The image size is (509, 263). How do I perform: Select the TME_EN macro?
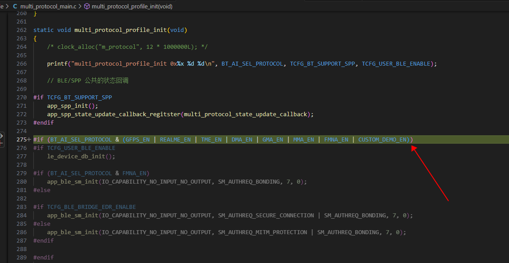pyautogui.click(x=211, y=140)
